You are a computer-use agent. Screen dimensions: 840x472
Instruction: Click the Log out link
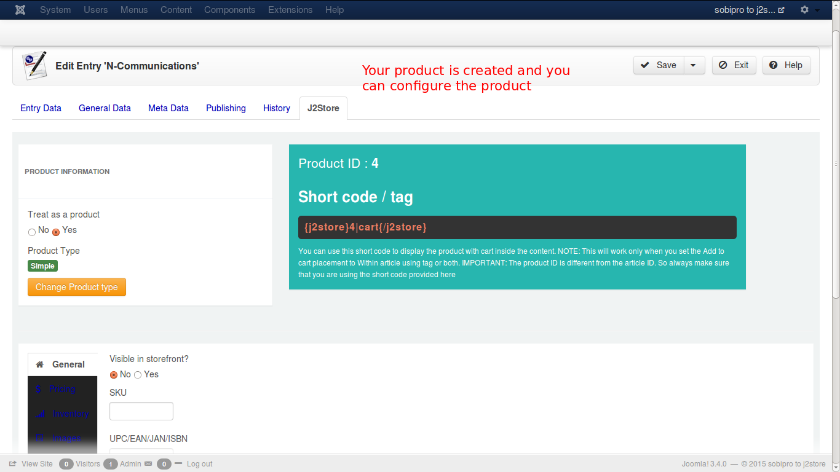click(x=200, y=464)
